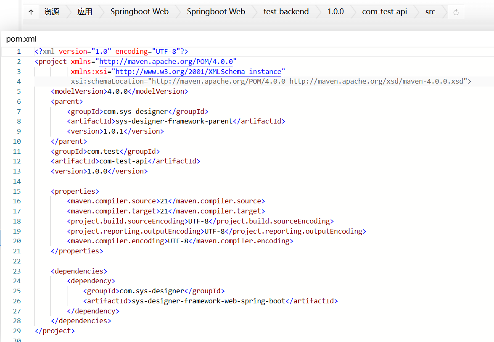Click line number 1 in gutter

[18, 52]
